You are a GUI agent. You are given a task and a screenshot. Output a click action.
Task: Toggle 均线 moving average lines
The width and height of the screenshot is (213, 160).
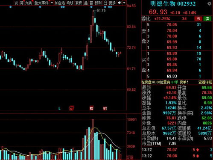pyautogui.click(x=70, y=3)
